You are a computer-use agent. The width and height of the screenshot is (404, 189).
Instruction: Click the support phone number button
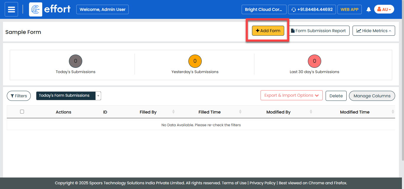coord(312,9)
